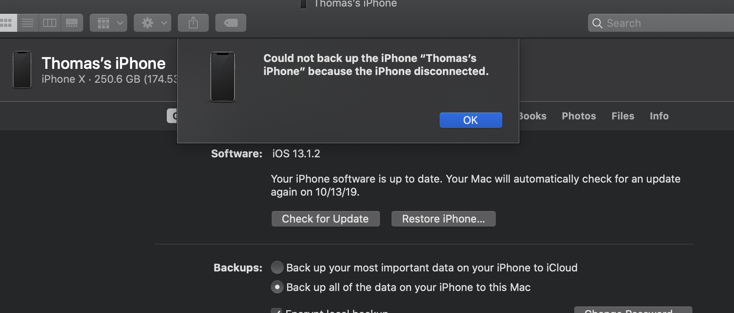
Task: Select back up to this Mac option
Action: click(x=277, y=287)
